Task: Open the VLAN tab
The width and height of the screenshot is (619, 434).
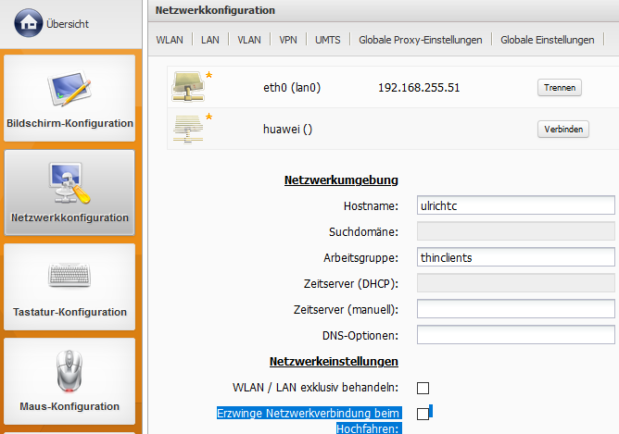Action: point(249,41)
